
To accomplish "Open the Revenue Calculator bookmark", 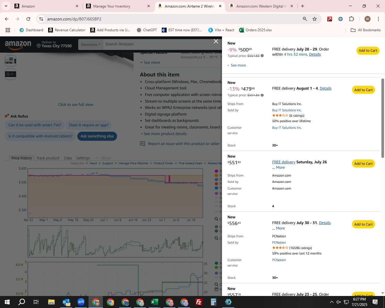I will (x=67, y=30).
